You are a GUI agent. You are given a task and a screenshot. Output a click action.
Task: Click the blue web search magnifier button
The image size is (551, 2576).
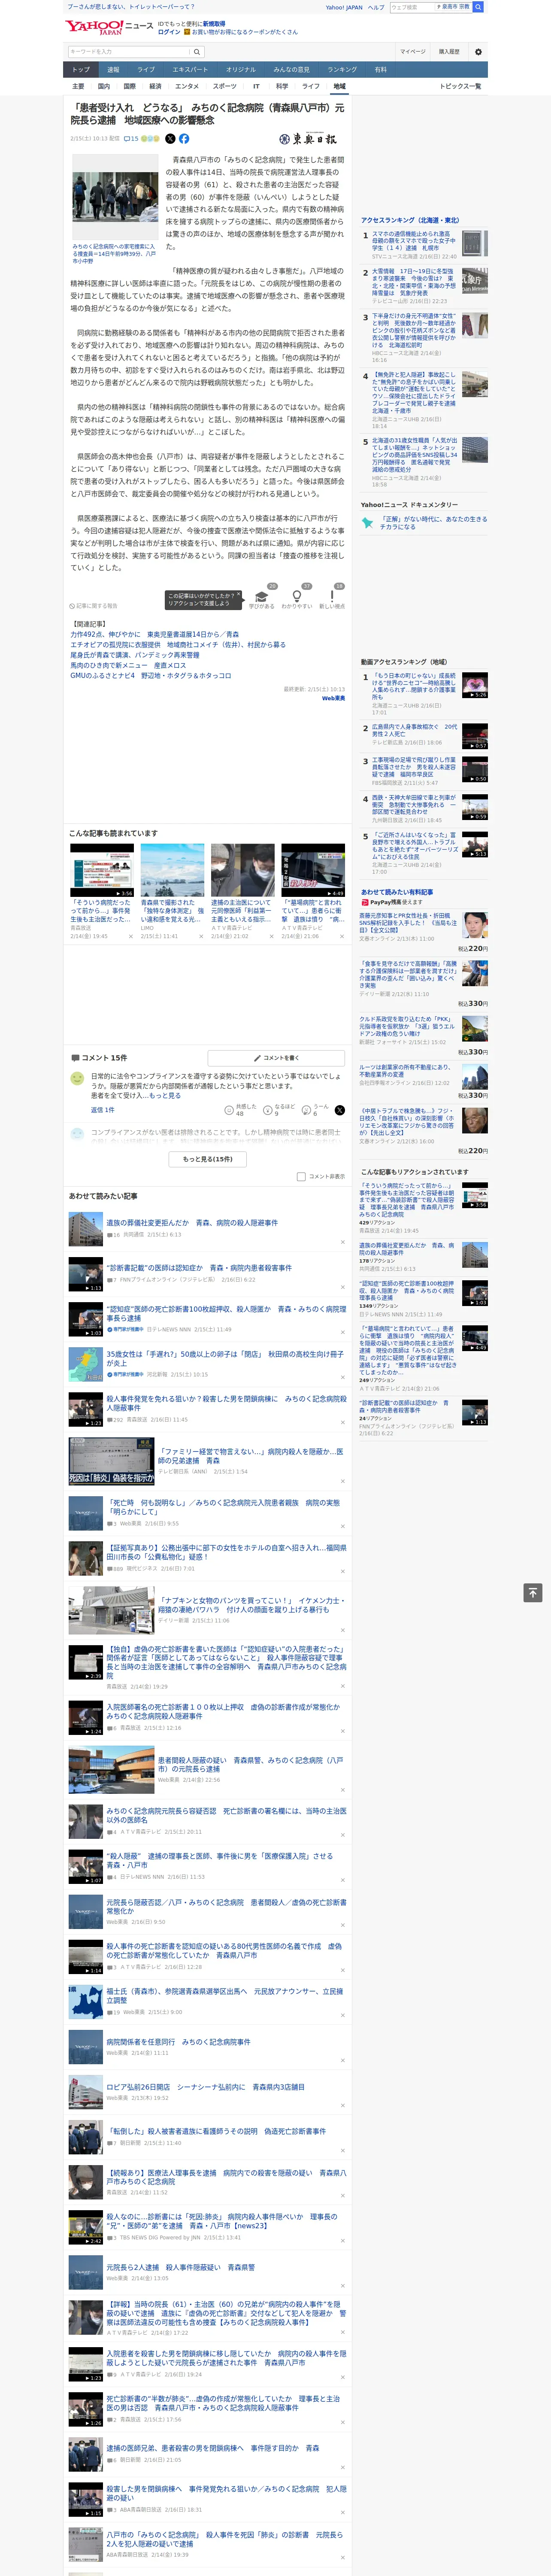(478, 7)
